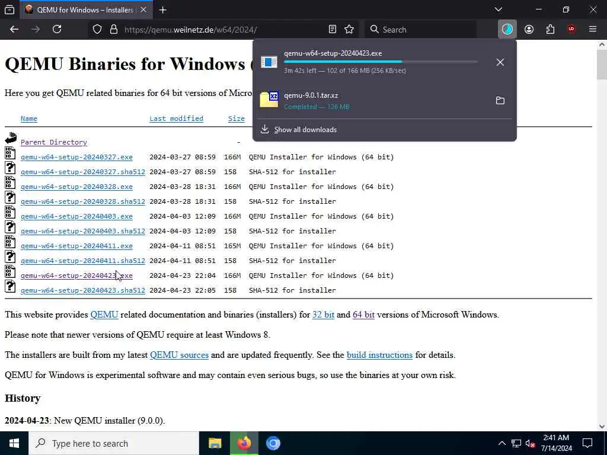Show qemu-9.0.1.tar.xz in folder
The width and height of the screenshot is (607, 455).
click(500, 101)
